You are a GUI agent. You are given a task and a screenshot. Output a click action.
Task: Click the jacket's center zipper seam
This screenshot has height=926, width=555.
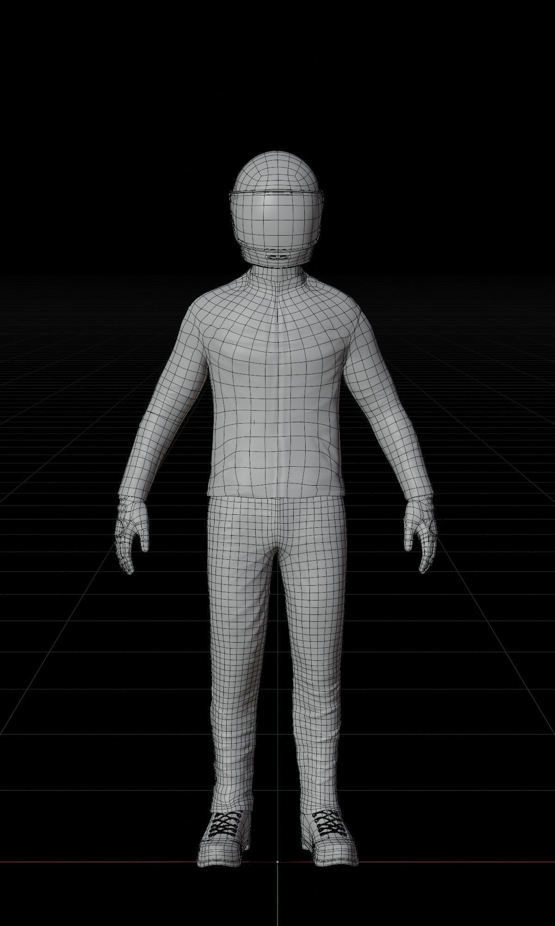coord(277,389)
